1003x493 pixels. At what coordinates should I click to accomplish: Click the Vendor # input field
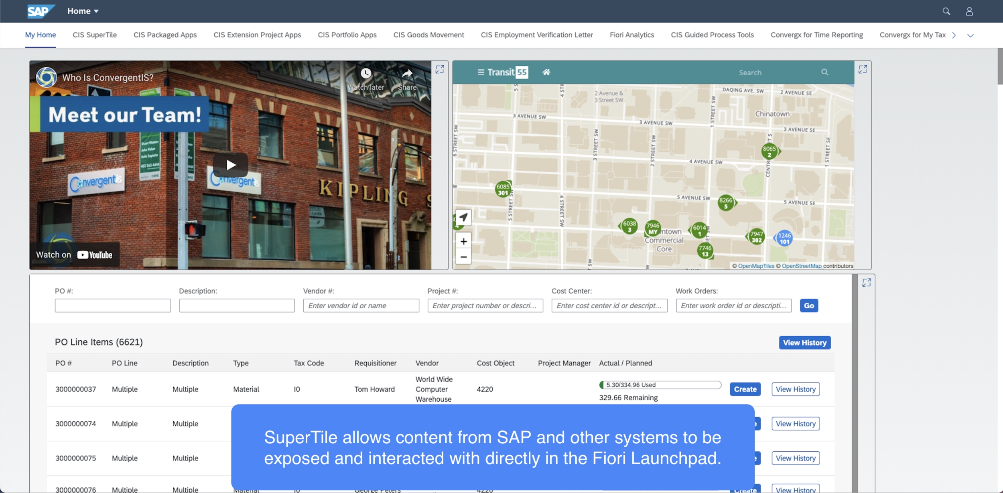361,305
